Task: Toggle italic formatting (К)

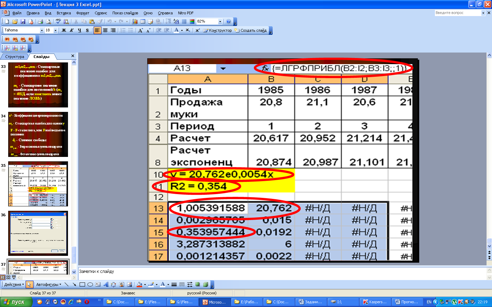Action: pyautogui.click(x=72, y=30)
